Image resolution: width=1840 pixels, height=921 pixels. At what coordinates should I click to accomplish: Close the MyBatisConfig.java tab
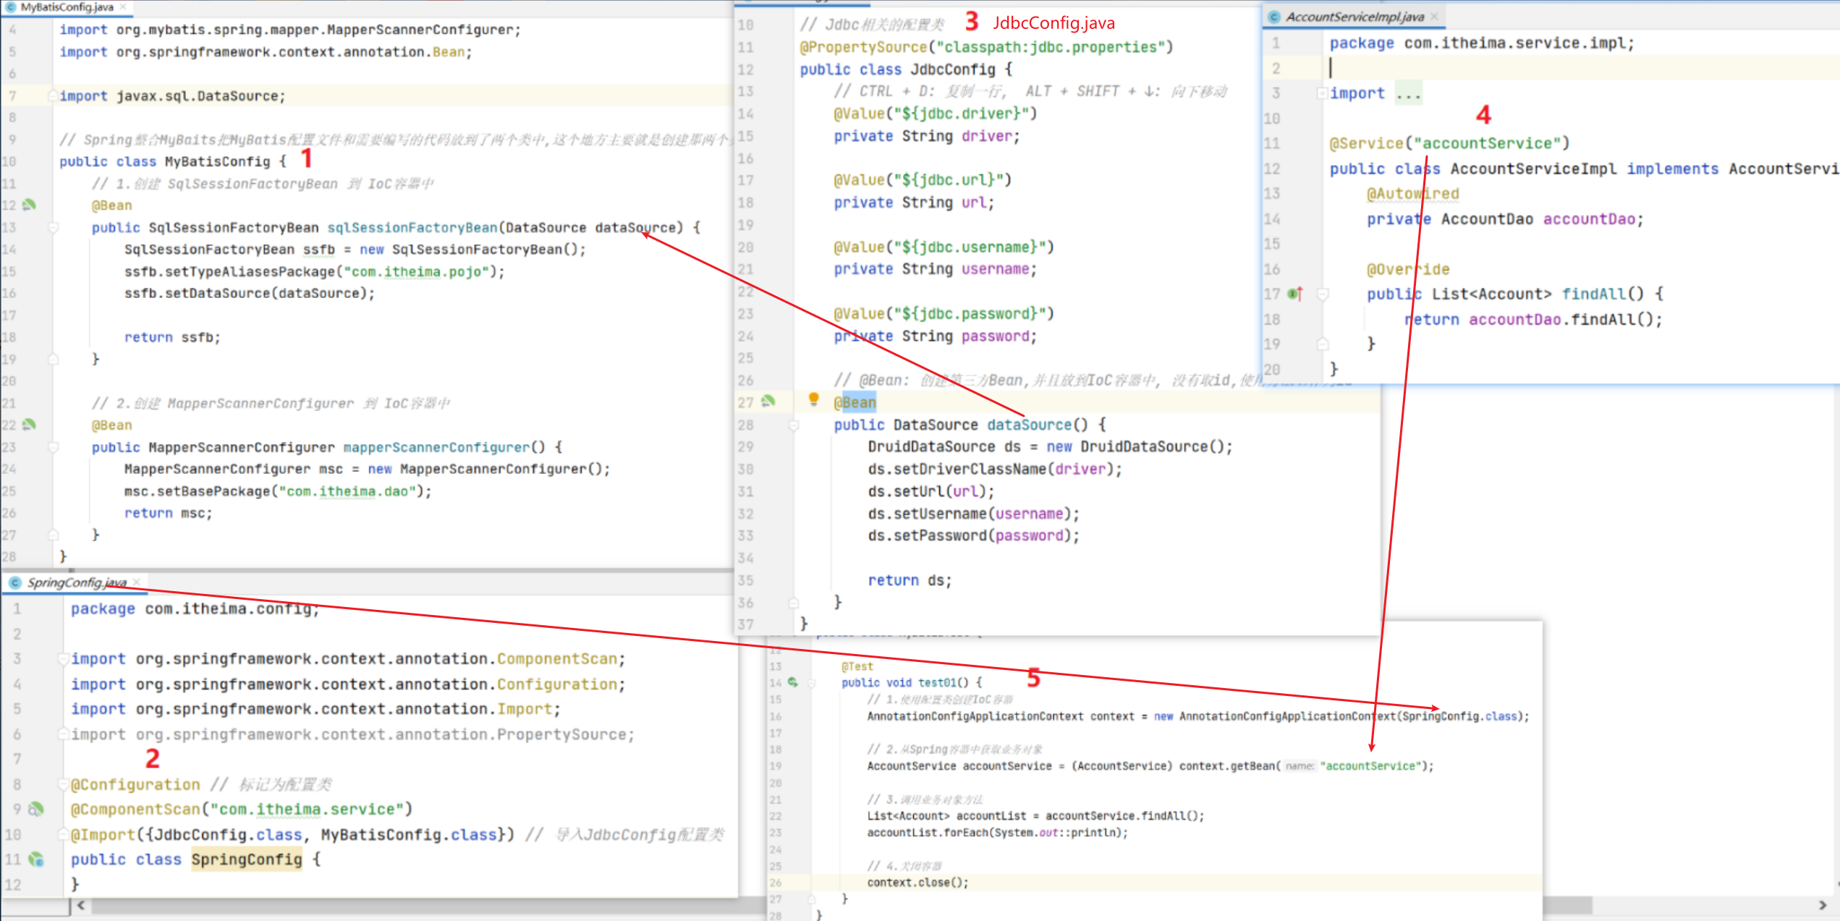(x=124, y=7)
